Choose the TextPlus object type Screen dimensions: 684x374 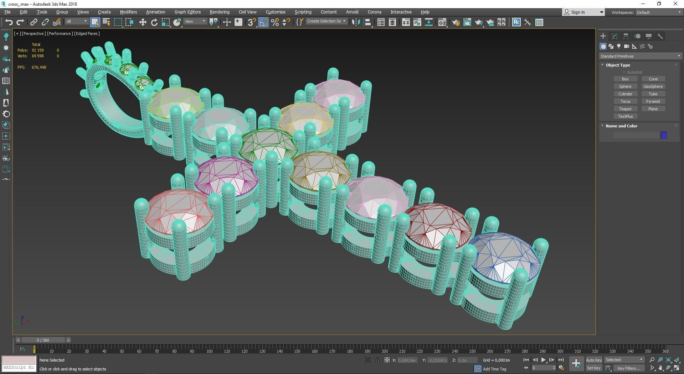coord(625,116)
